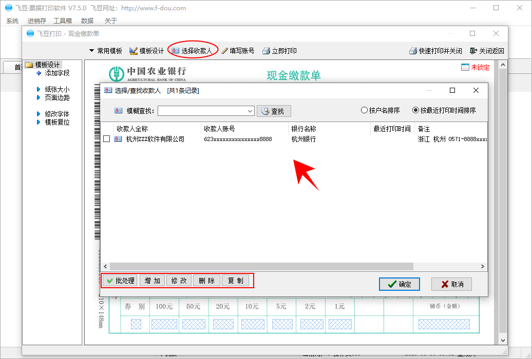Click 快速打印并关闭 in the toolbar
Viewport: 532px width, 359px height.
[x=435, y=51]
